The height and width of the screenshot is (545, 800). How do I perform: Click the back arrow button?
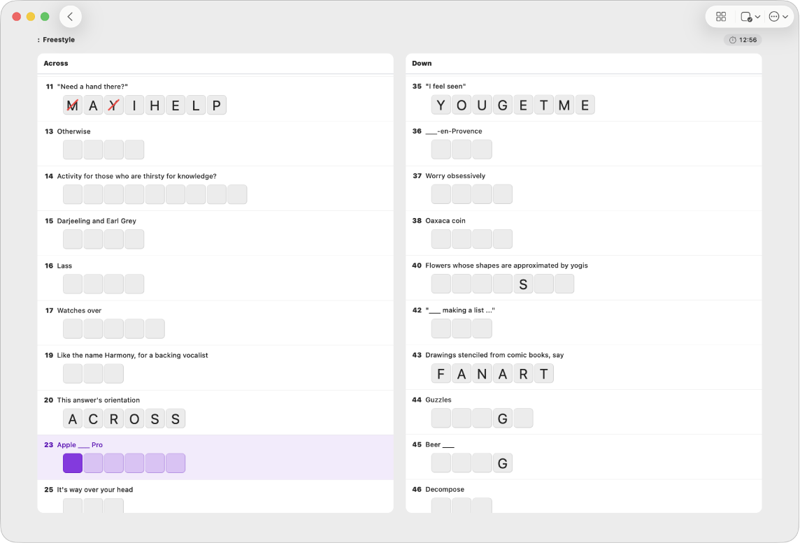tap(70, 17)
